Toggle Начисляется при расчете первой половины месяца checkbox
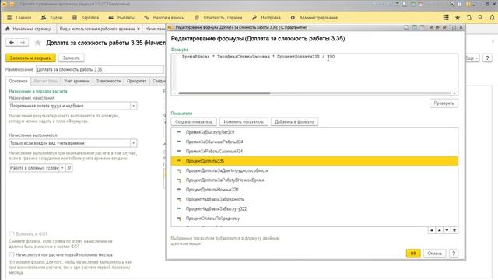 [x=12, y=255]
